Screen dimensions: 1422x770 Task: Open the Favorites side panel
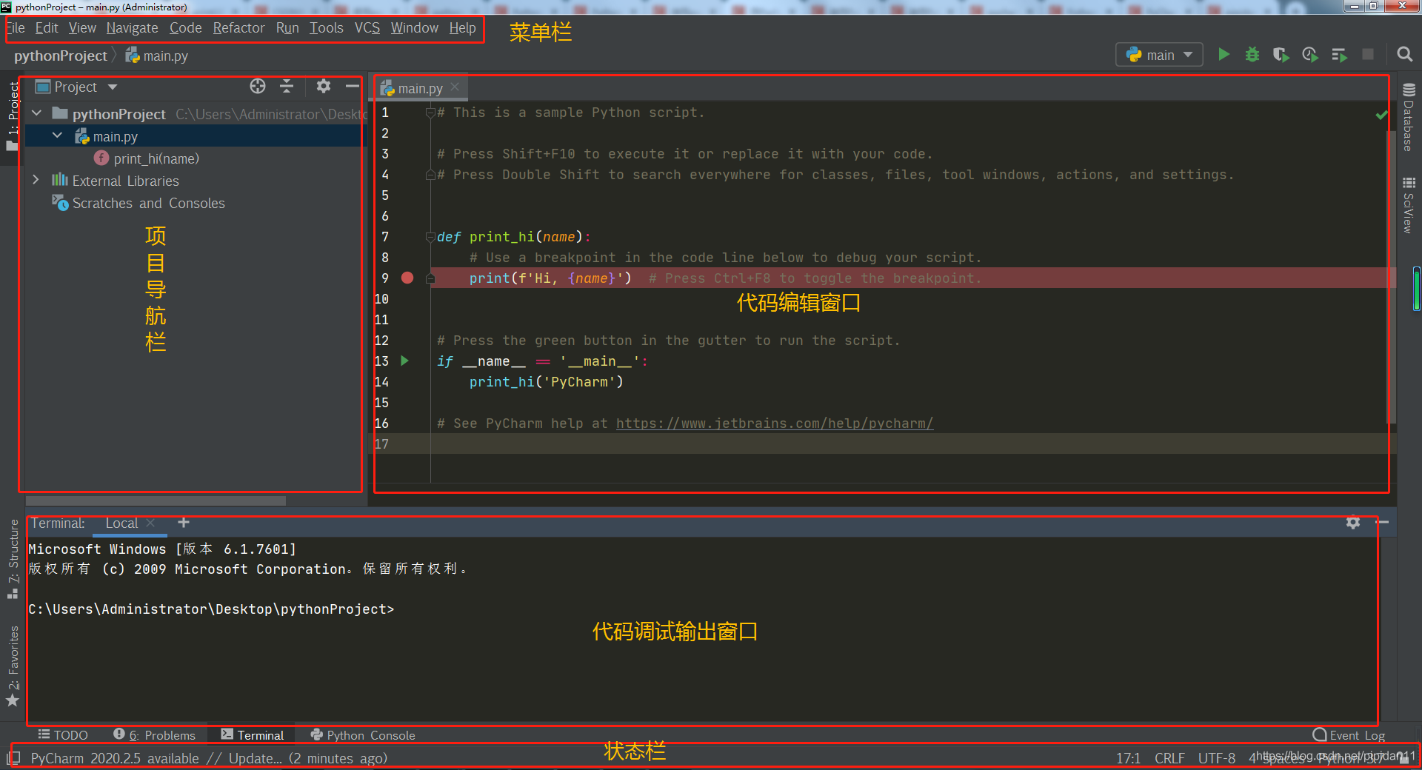13,666
